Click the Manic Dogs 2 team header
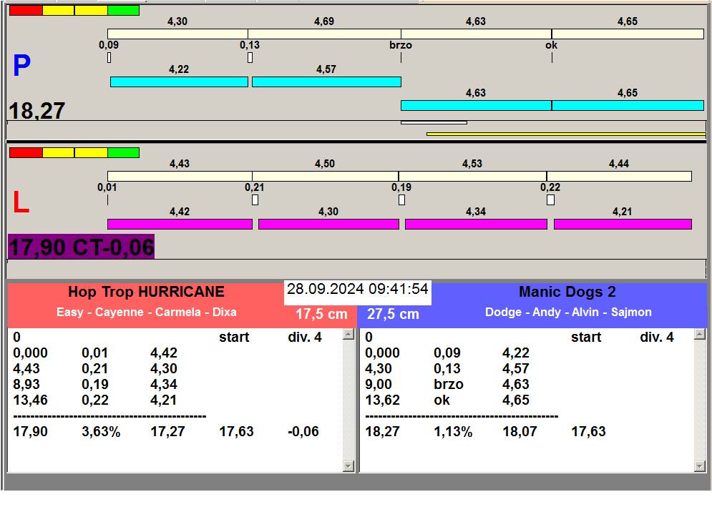712x512 pixels. 567,292
